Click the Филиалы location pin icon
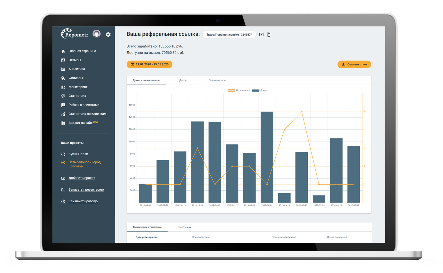This screenshot has height=273, width=443. point(63,78)
